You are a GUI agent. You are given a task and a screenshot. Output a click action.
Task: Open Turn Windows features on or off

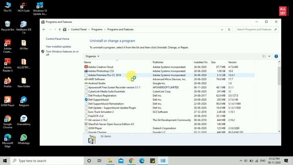(62, 53)
